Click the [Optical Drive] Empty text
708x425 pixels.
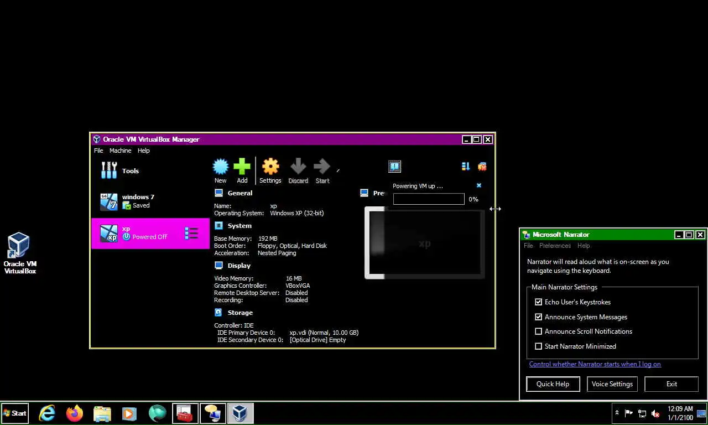coord(317,340)
